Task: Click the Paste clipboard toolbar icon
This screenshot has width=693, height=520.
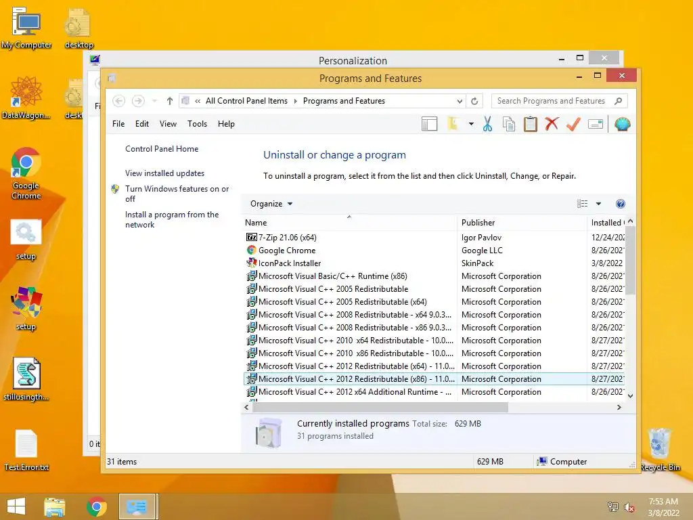Action: pos(531,125)
